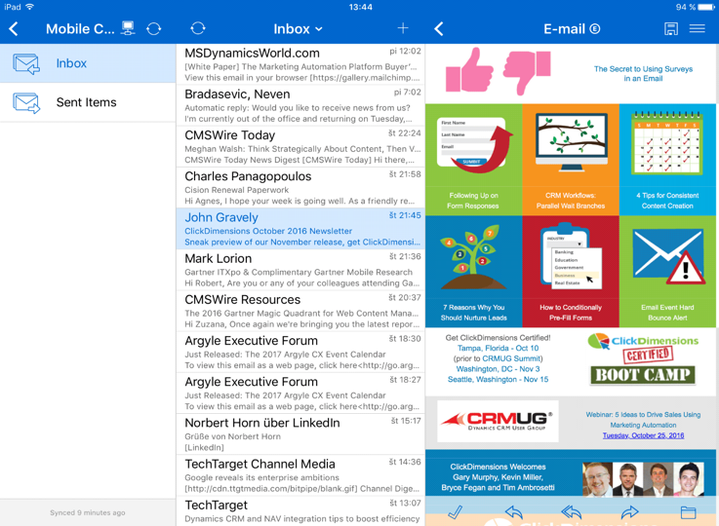Forward the open email

[x=630, y=511]
